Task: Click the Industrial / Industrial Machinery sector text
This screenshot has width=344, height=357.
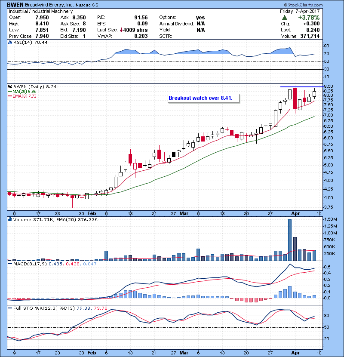Action: coord(41,11)
